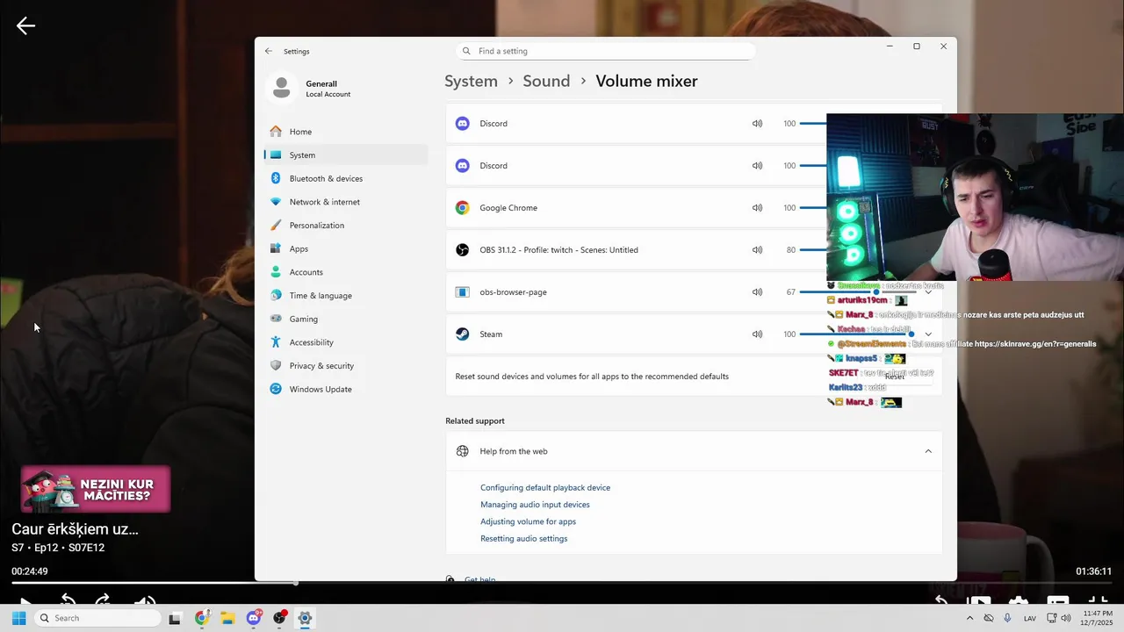Click the Bluetooth & devices icon

tap(276, 178)
